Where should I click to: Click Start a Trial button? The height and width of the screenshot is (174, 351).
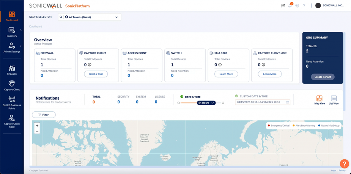(96, 74)
